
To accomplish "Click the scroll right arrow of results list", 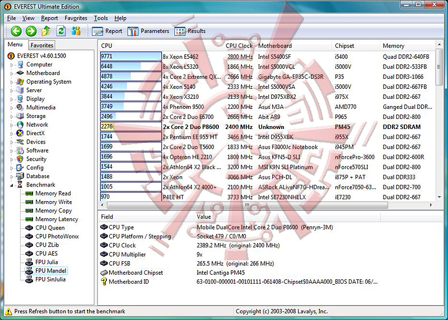I will click(431, 205).
